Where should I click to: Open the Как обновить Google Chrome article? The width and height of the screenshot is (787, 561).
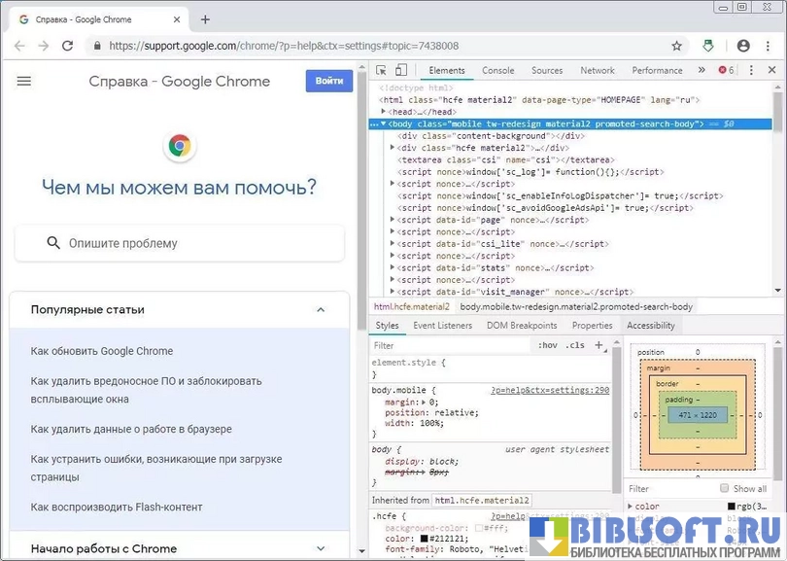(102, 351)
